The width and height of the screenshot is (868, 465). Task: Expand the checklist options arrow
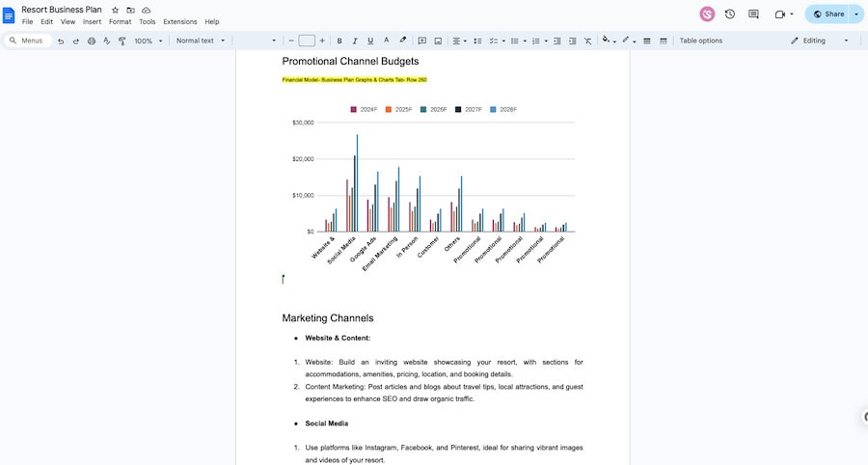[503, 41]
